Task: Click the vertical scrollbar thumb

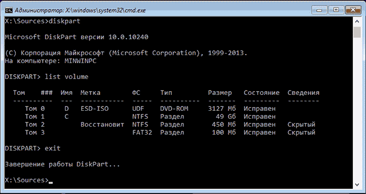Action: (x=357, y=32)
